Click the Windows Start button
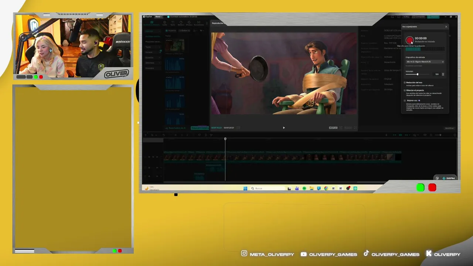473x266 pixels. coord(245,188)
